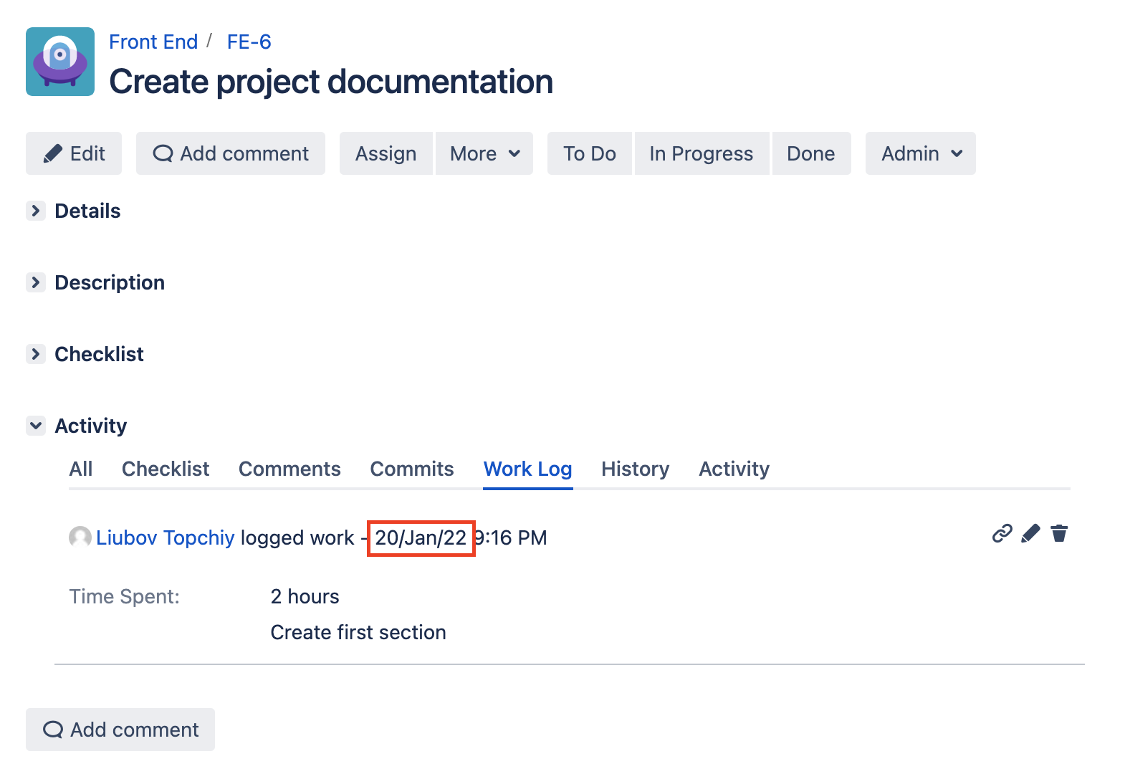Edit the work log entry via pencil icon

1030,533
